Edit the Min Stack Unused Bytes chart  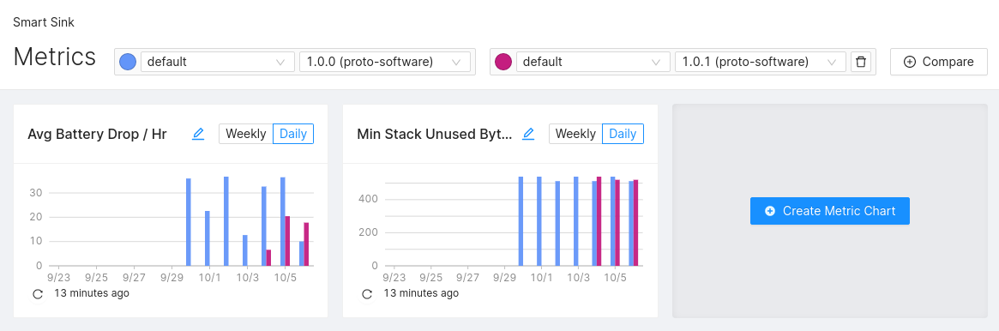528,134
